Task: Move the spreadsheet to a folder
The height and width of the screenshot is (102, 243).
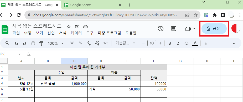Action: point(77,27)
